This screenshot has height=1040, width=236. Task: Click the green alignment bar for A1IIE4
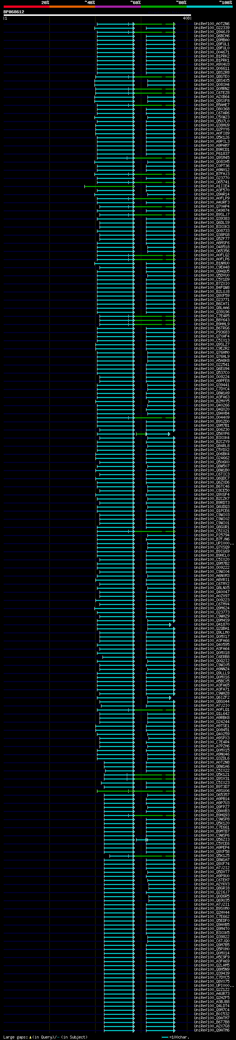[109, 187]
